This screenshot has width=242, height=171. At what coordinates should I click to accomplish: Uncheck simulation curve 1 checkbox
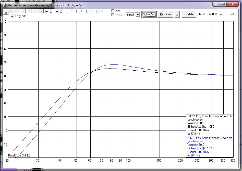click(47, 11)
